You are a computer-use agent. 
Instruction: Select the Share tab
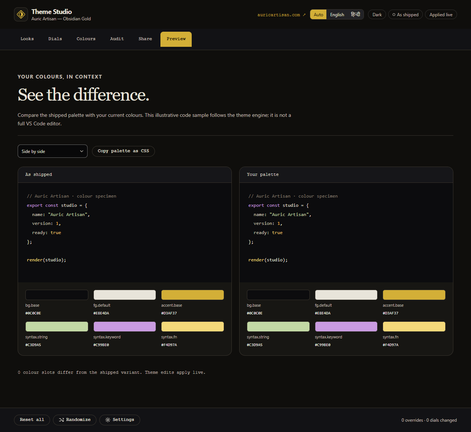coord(145,39)
